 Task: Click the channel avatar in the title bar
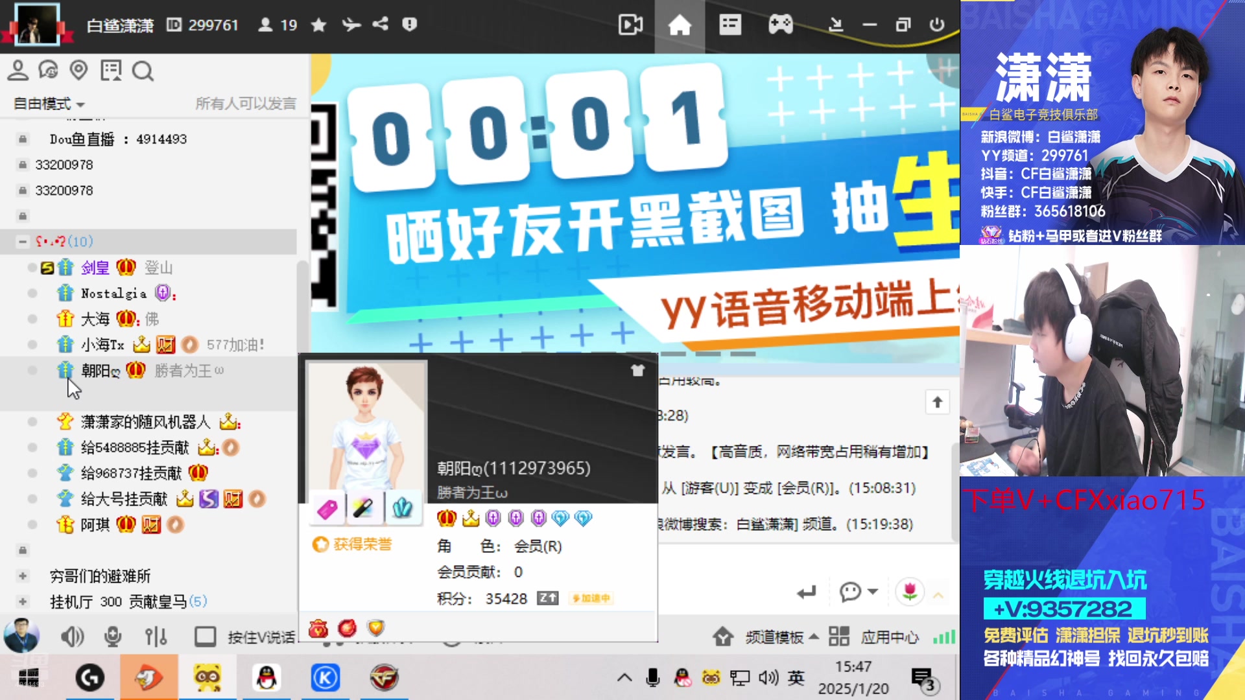(x=36, y=25)
